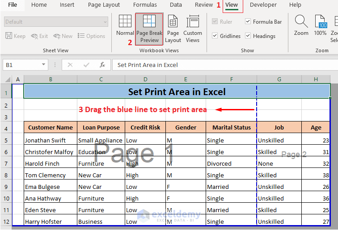Viewport: 338px width, 230px height.
Task: Open sheet view Options
Action: click(x=91, y=36)
